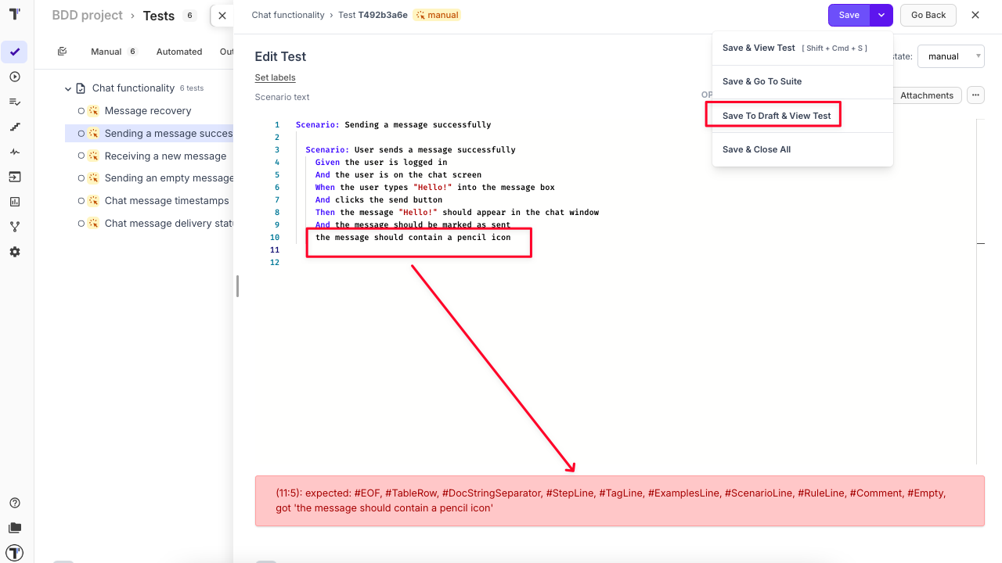
Task: Open project Settings via the gear icon
Action: tap(16, 251)
